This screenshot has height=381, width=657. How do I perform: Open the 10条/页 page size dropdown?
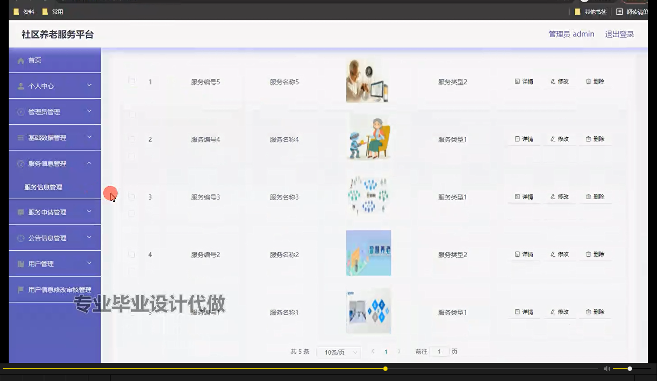[x=338, y=352]
